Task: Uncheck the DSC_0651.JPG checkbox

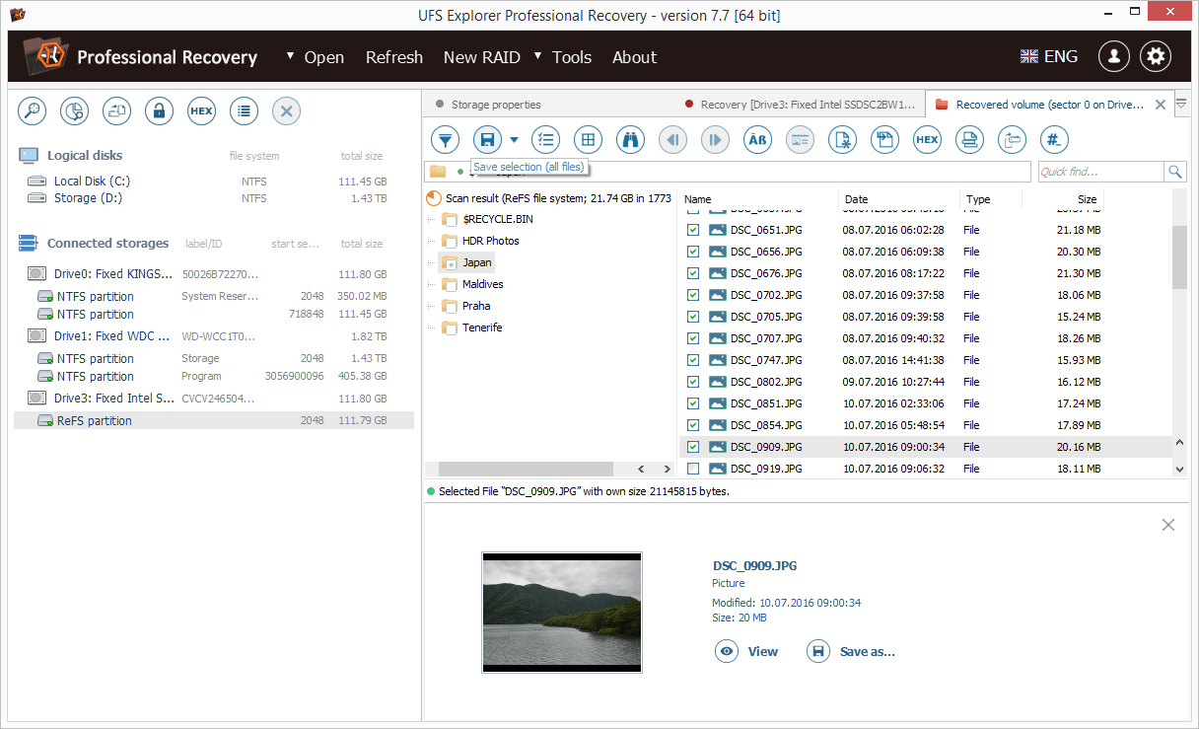Action: (x=693, y=230)
